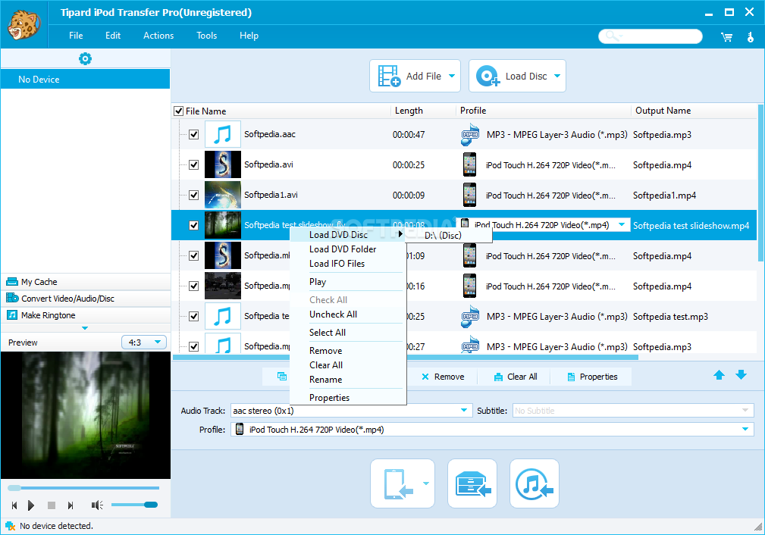Uncheck the checkbox of the 01:09 length row
The height and width of the screenshot is (535, 765).
(193, 255)
